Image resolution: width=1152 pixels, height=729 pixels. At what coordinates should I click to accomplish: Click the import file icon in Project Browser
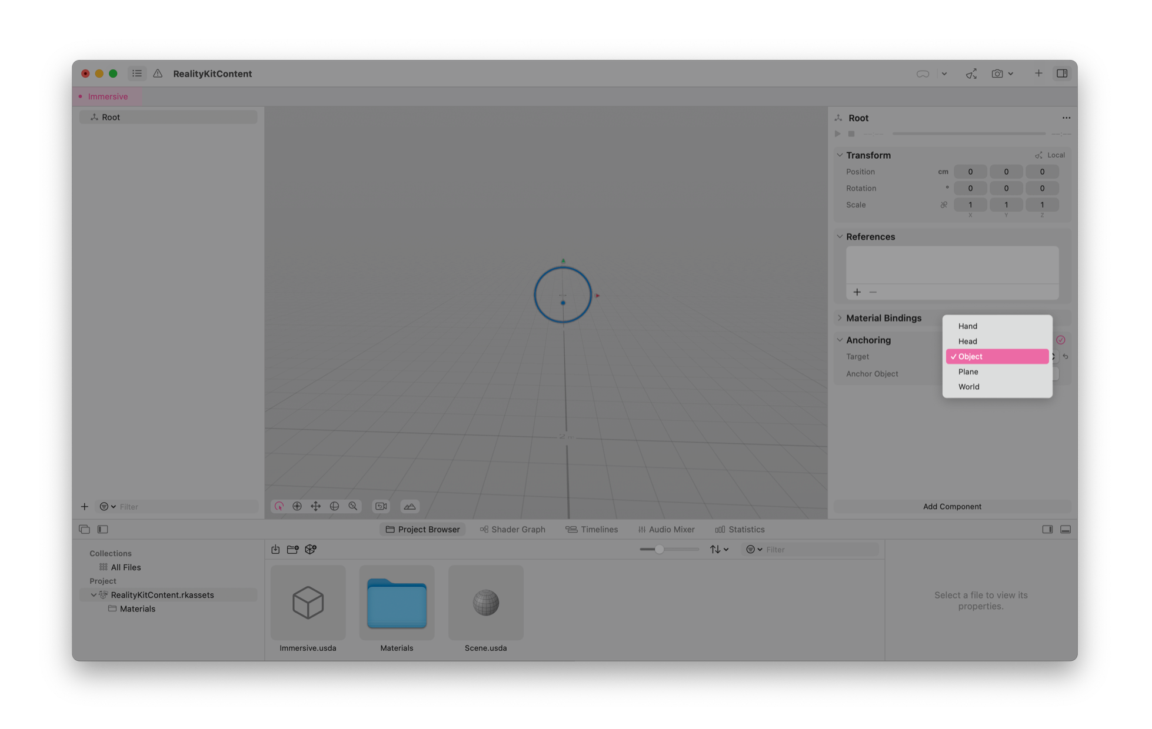275,549
